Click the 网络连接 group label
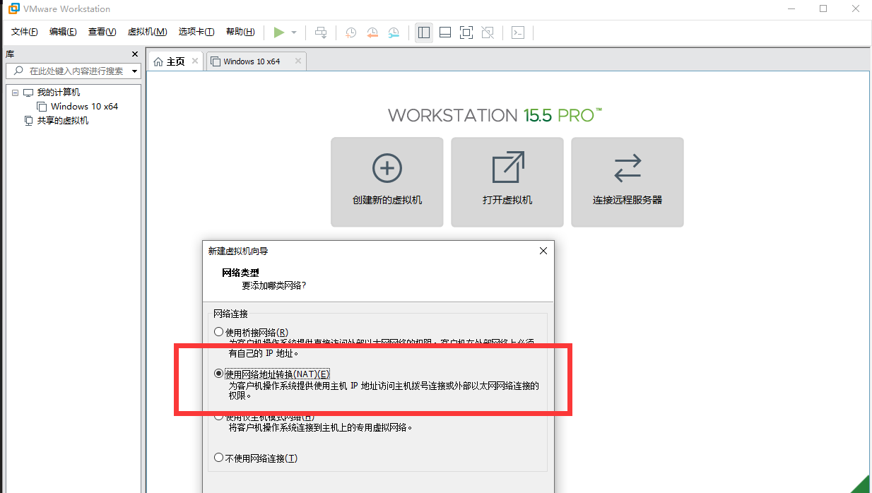The width and height of the screenshot is (872, 493). coord(230,313)
